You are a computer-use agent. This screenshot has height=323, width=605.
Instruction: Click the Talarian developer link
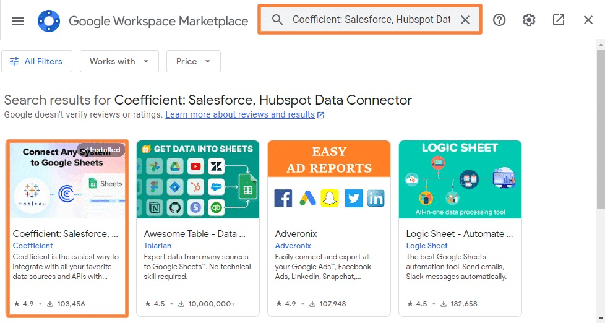[157, 246]
